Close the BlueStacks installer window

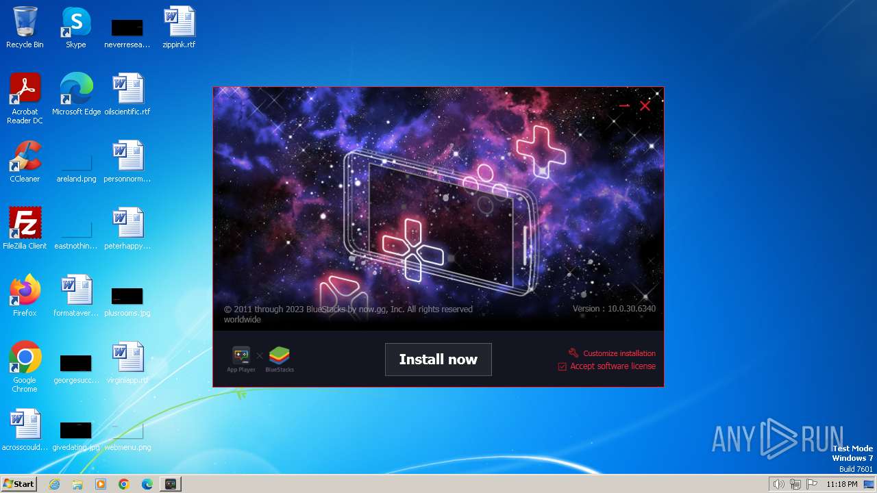(645, 105)
